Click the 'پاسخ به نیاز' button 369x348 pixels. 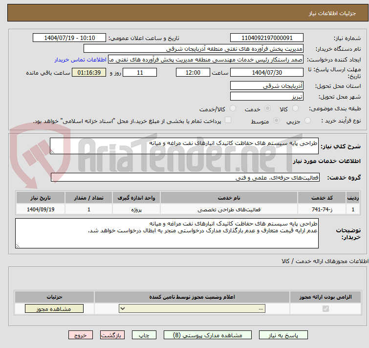[283, 335]
